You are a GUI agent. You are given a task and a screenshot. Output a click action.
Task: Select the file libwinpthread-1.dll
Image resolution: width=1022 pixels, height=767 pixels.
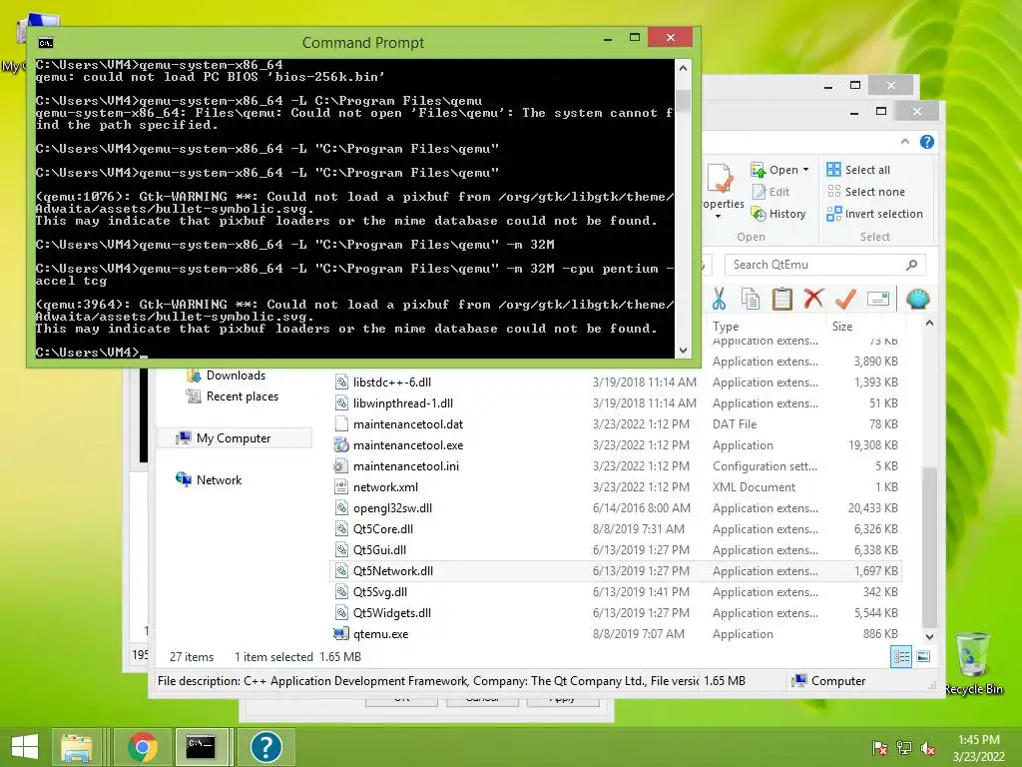403,403
